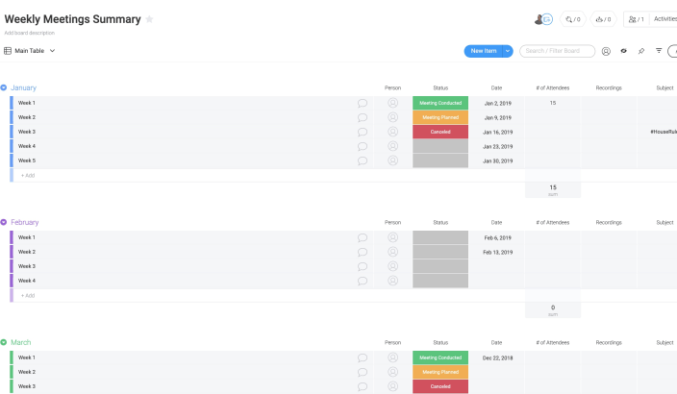Open conversation for January Week 4
Image resolution: width=677 pixels, height=394 pixels.
coord(363,146)
